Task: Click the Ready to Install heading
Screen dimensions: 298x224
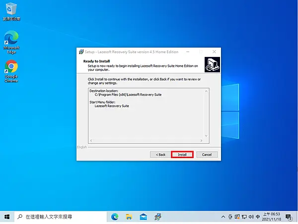Action: tap(96, 61)
